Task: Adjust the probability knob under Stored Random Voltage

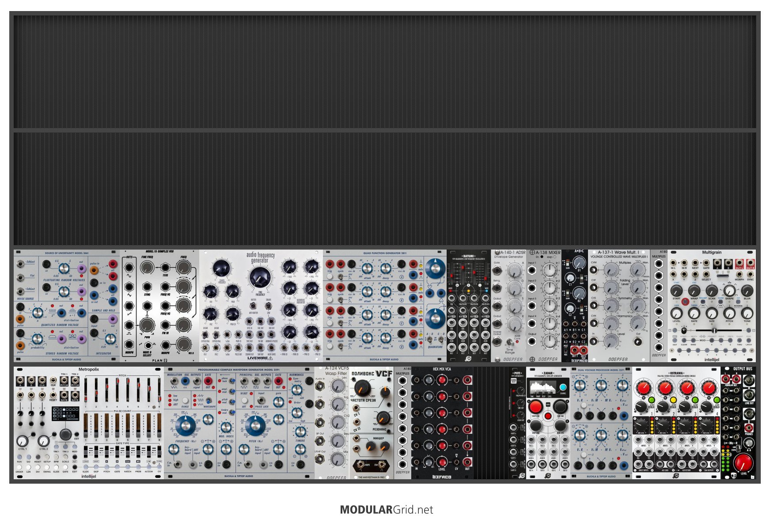Action: click(38, 339)
